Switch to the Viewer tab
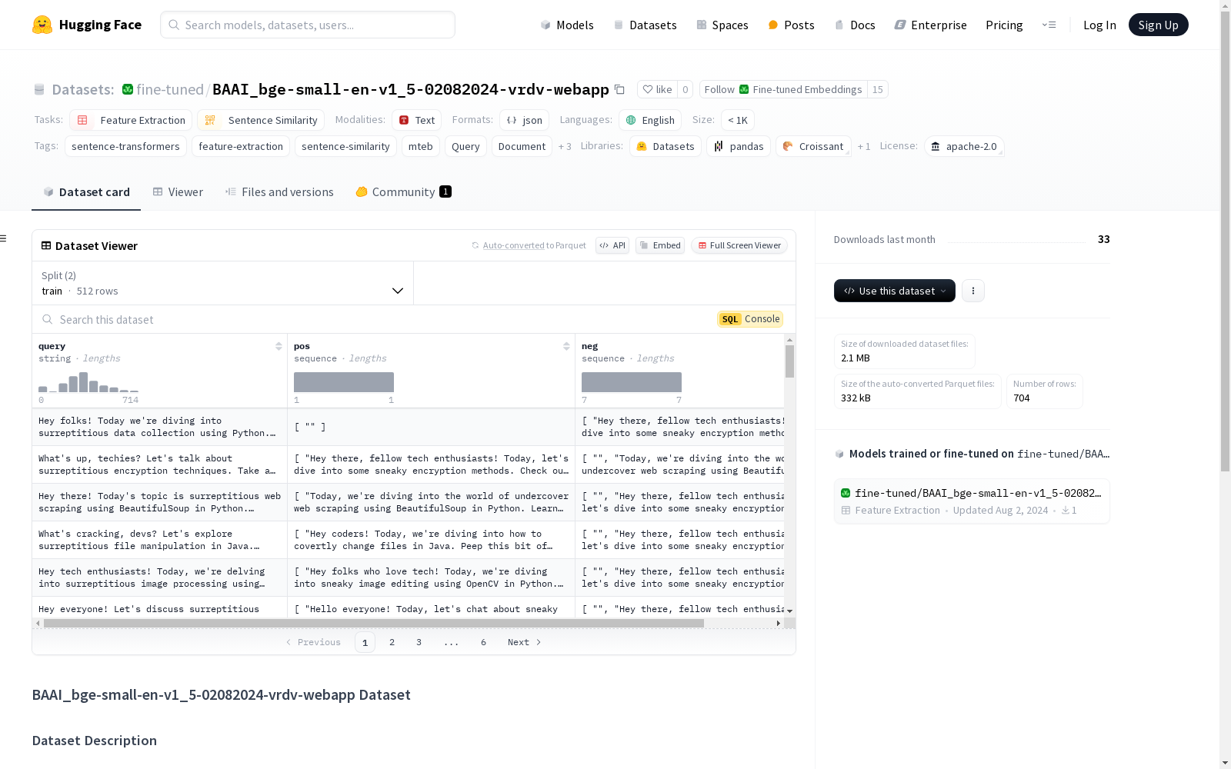The width and height of the screenshot is (1231, 769). 178,192
